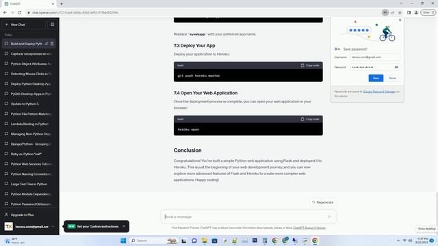Click the Username field in Save password popup
The image size is (438, 246).
(375, 57)
